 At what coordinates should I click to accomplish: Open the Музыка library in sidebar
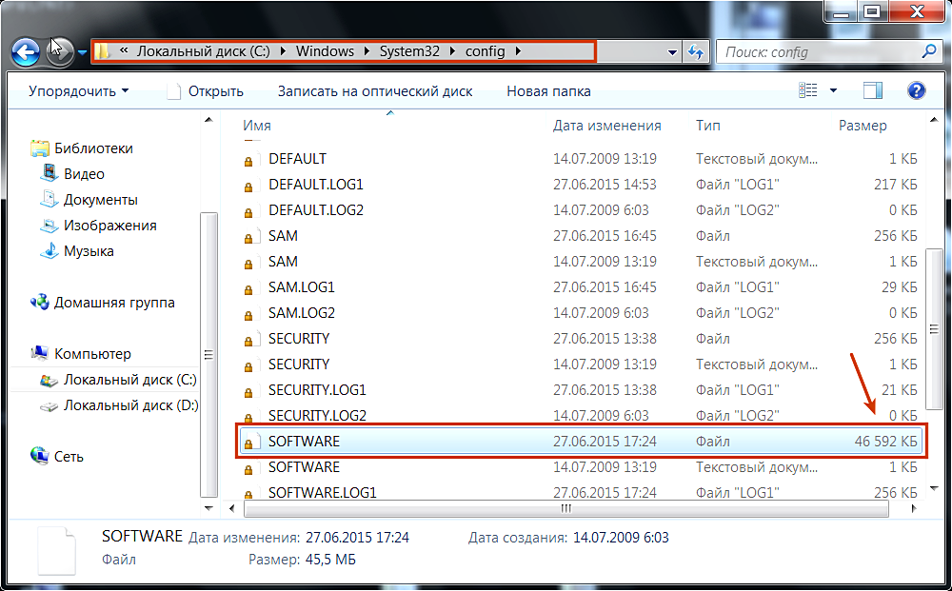[x=50, y=251]
